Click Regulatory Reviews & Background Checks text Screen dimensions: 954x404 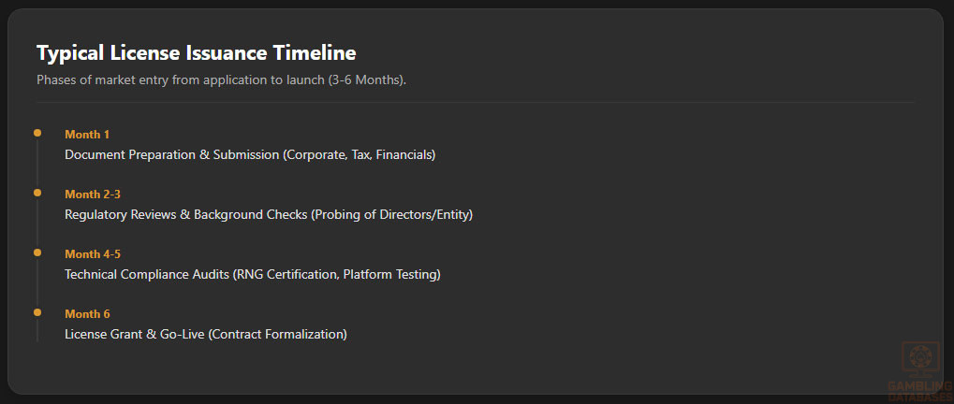[x=269, y=215]
